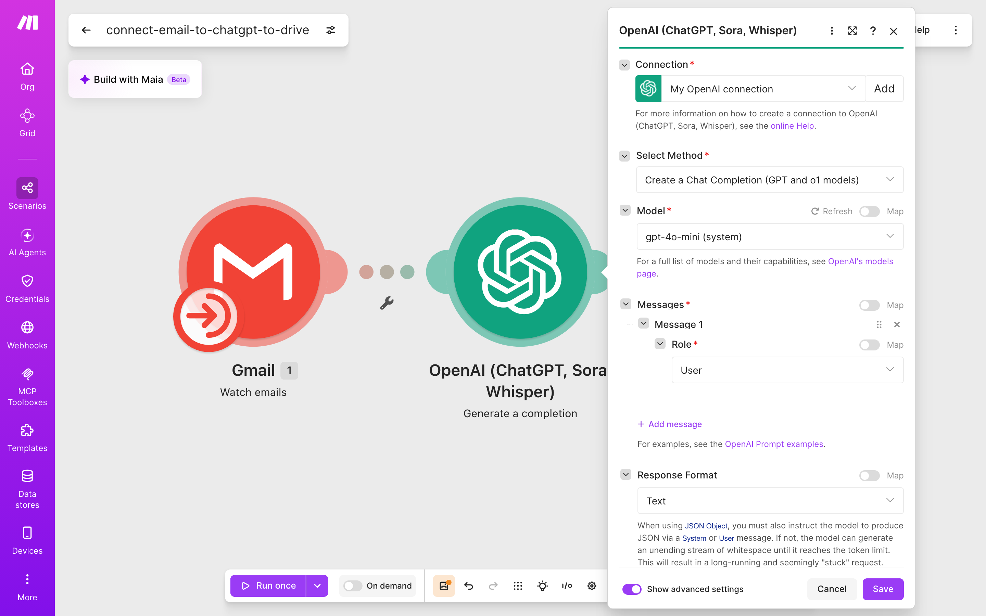Toggle the Map switch for Model

pos(869,211)
